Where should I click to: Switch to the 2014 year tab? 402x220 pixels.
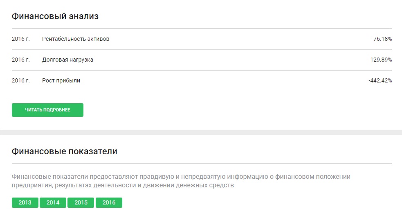[x=53, y=202]
